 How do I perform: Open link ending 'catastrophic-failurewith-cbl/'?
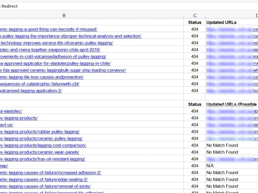[x=40, y=84]
